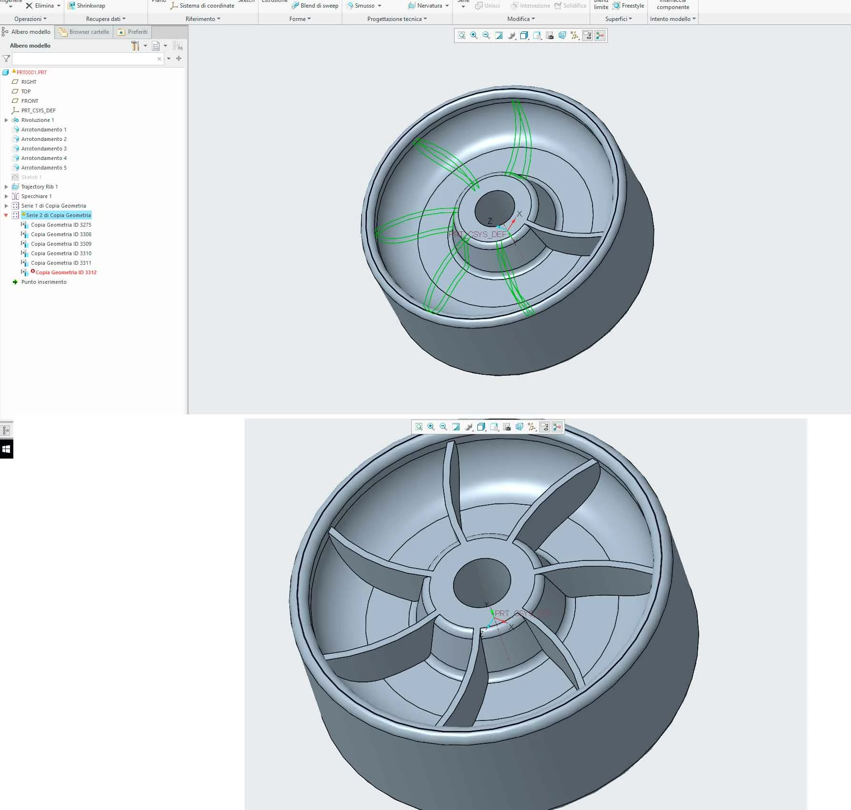Open the Riferimento group dropdown

click(x=203, y=19)
